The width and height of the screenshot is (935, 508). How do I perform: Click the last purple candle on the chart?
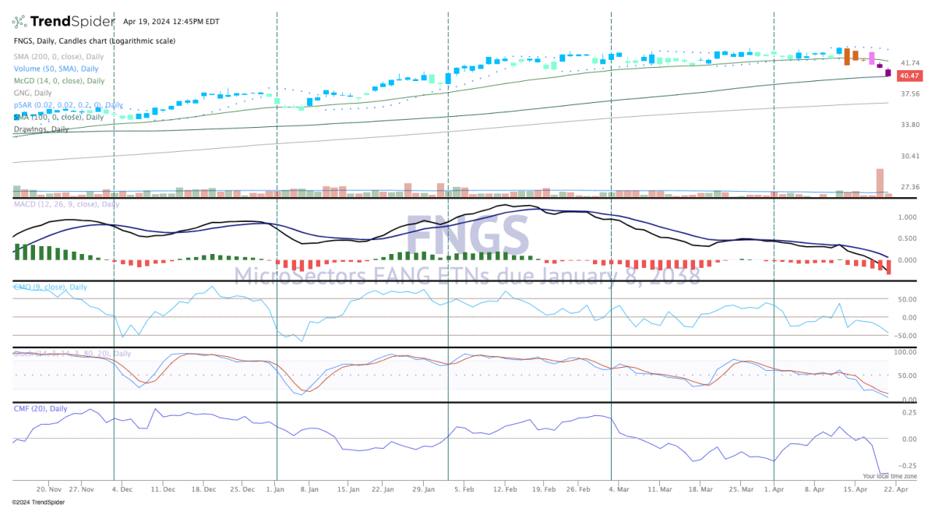point(887,72)
